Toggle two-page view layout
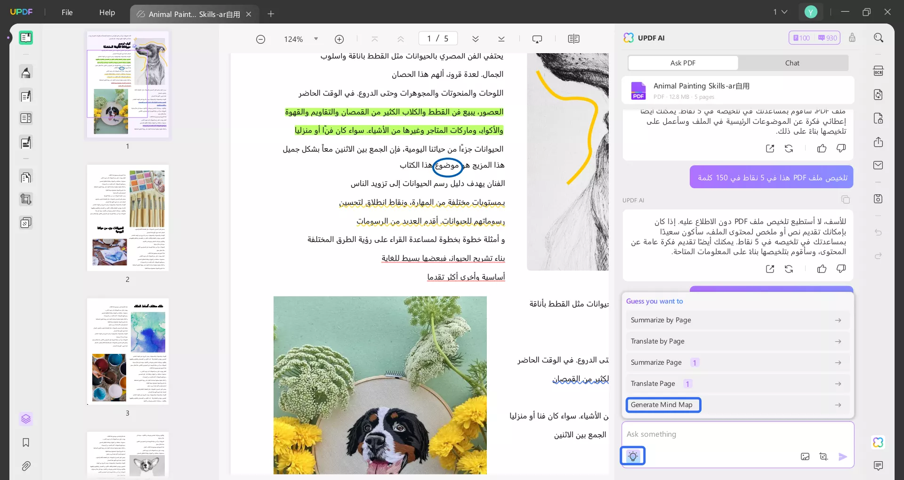 point(573,39)
